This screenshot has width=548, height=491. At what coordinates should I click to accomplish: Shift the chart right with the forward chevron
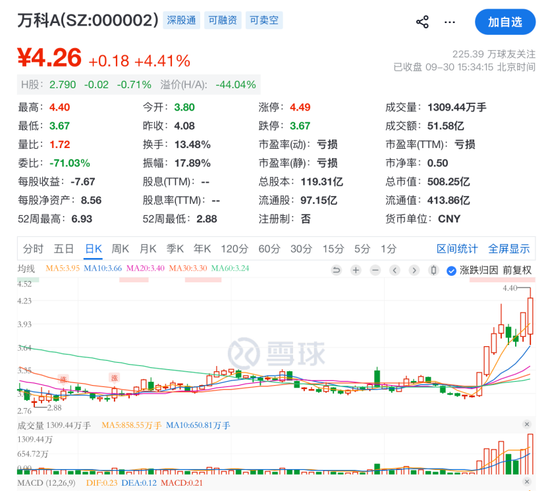414,270
